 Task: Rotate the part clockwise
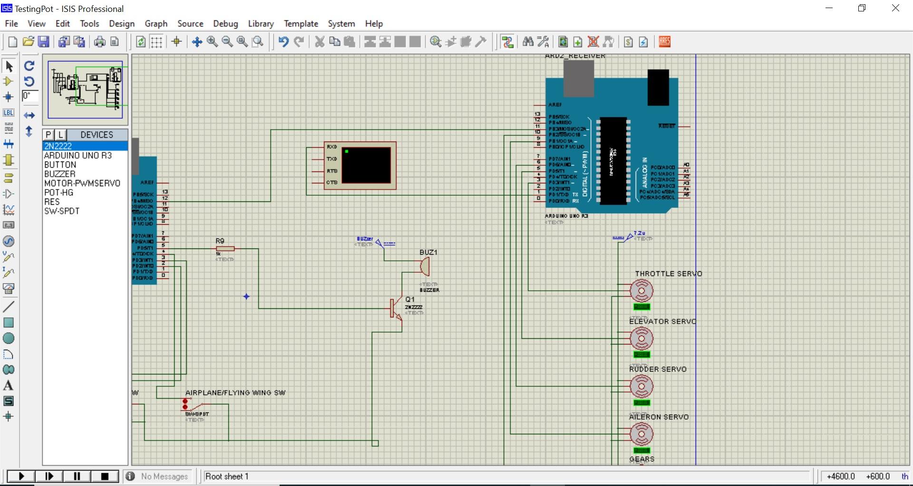click(29, 66)
